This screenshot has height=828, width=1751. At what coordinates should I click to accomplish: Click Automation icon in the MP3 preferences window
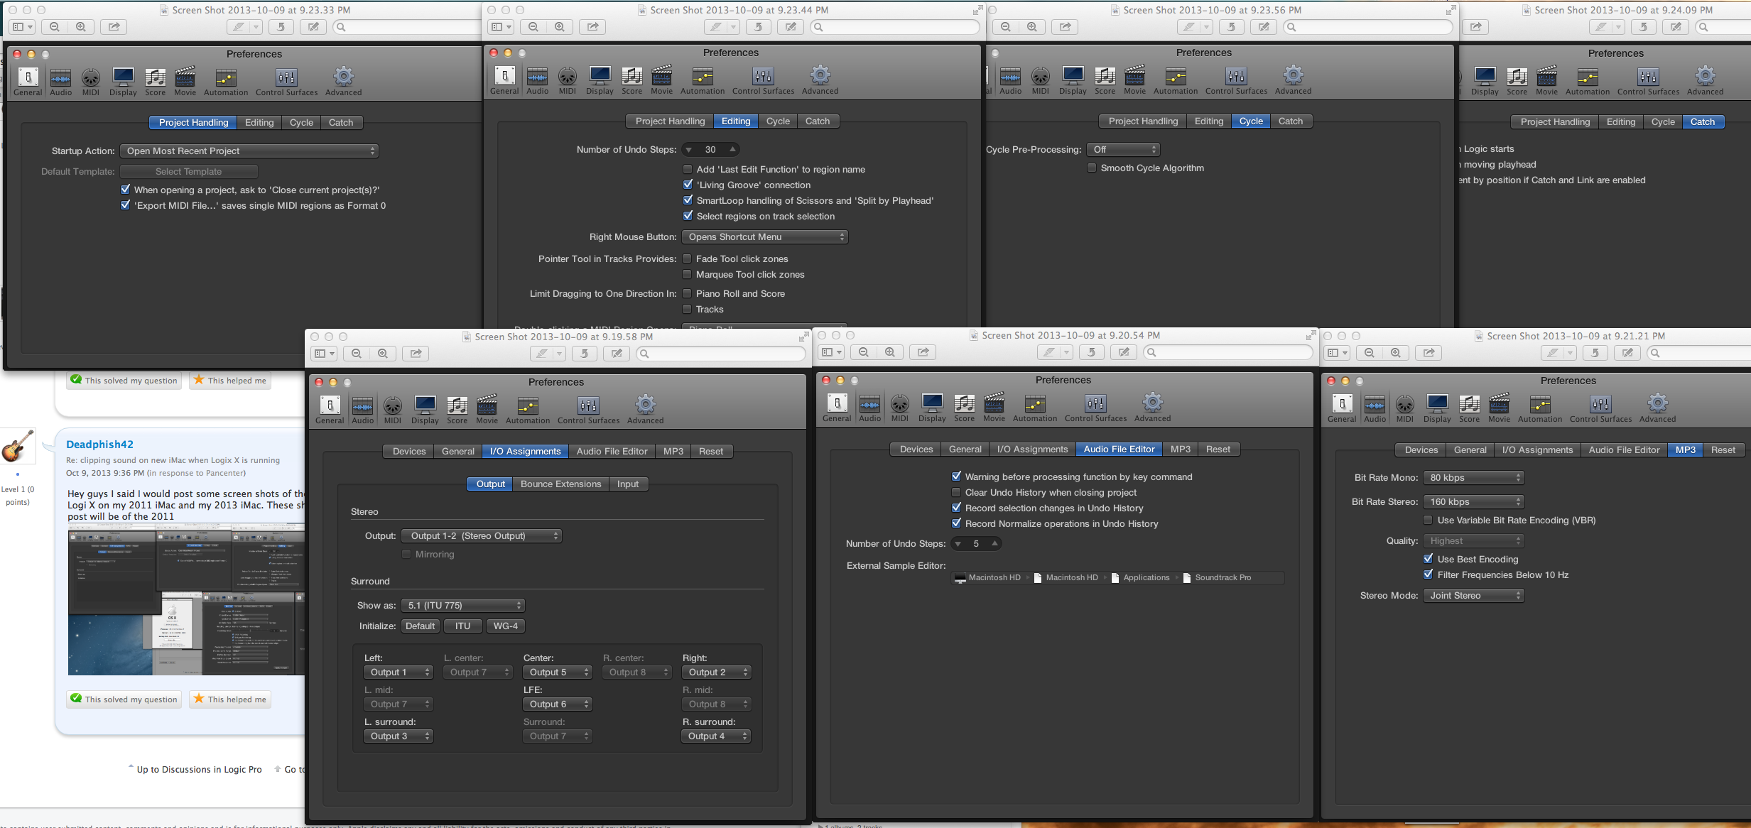pyautogui.click(x=1539, y=404)
